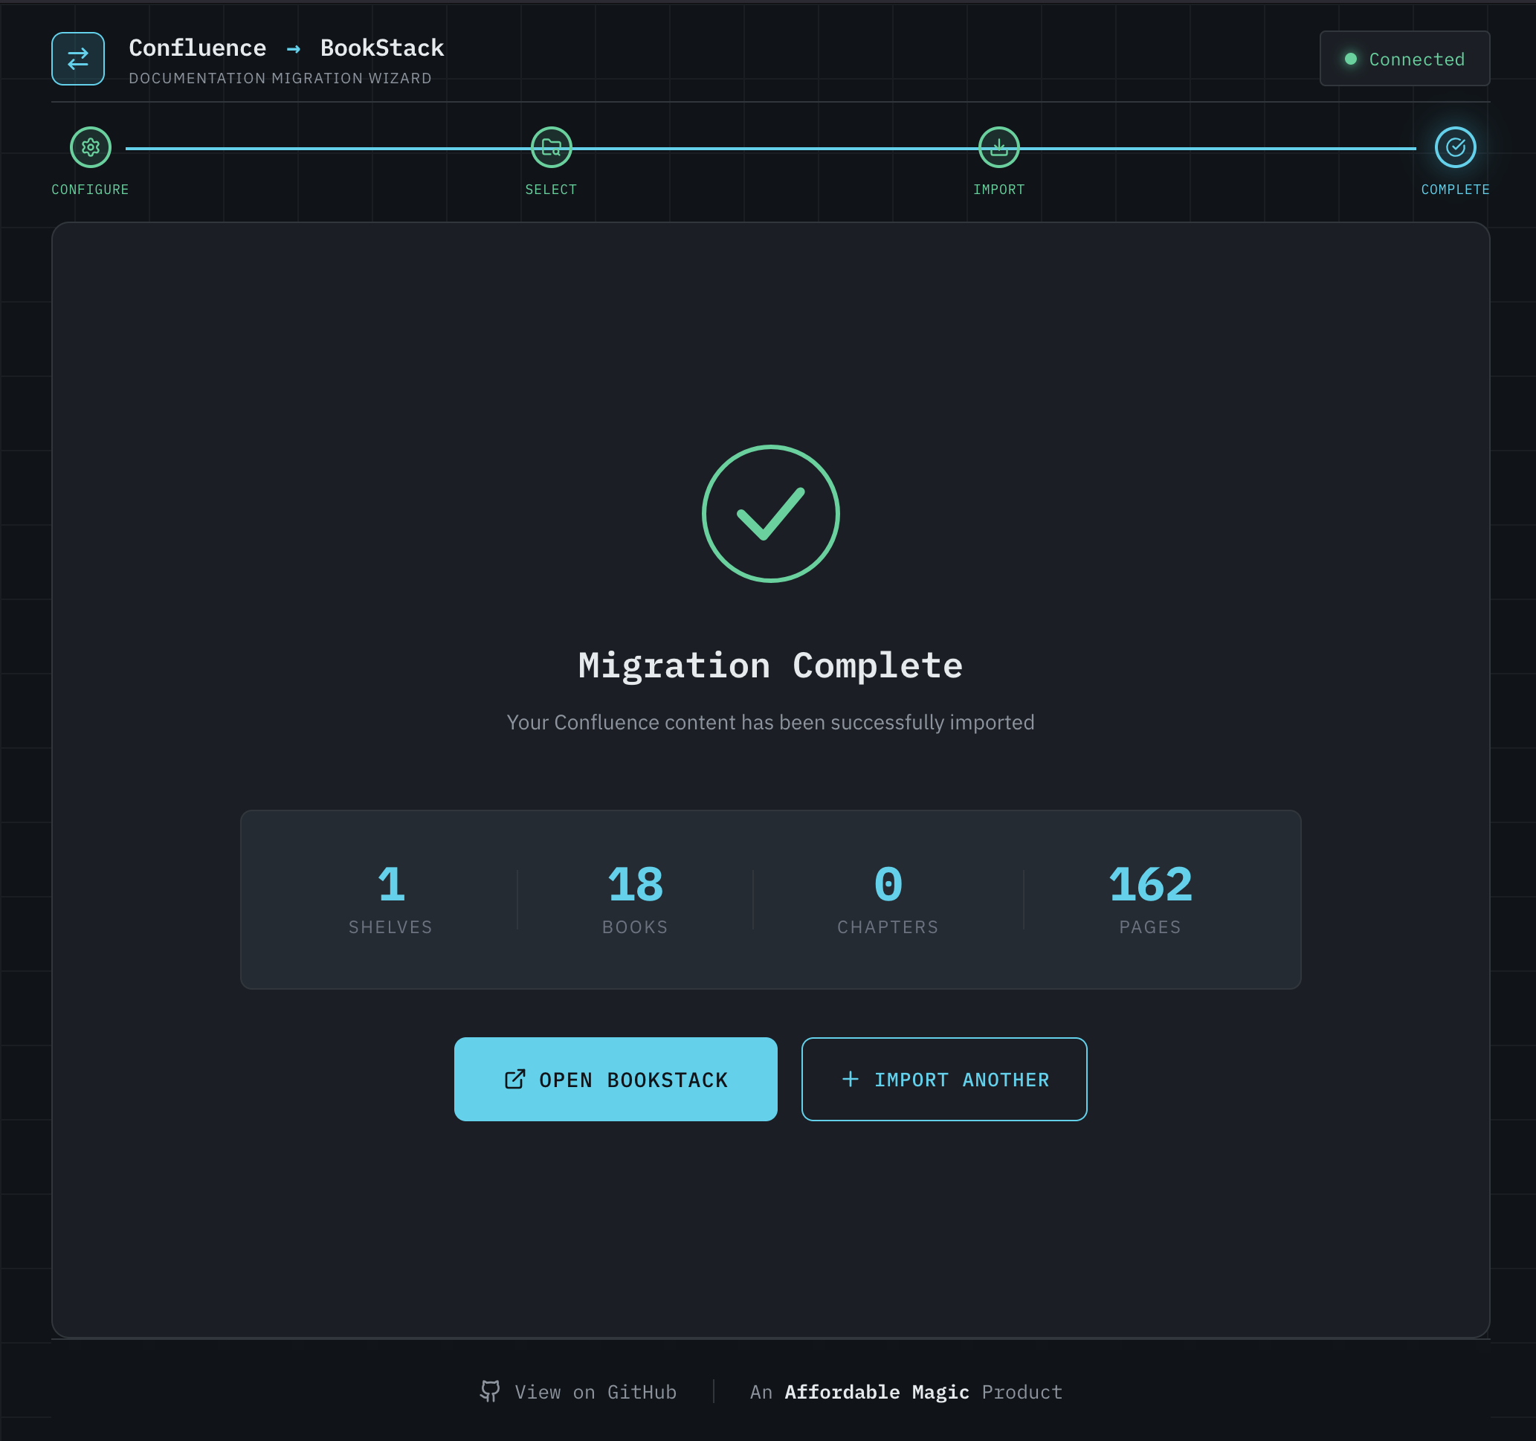Click the progress line between wizard steps
The image size is (1536, 1441).
click(772, 146)
